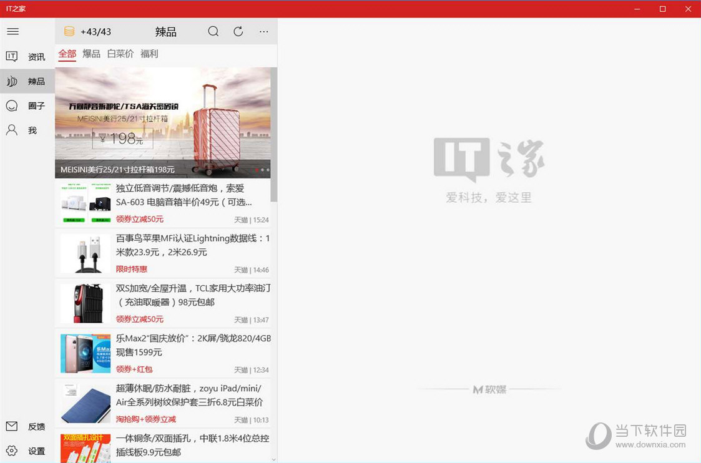Open 设置 settings gear
This screenshot has width=701, height=463.
(12, 451)
